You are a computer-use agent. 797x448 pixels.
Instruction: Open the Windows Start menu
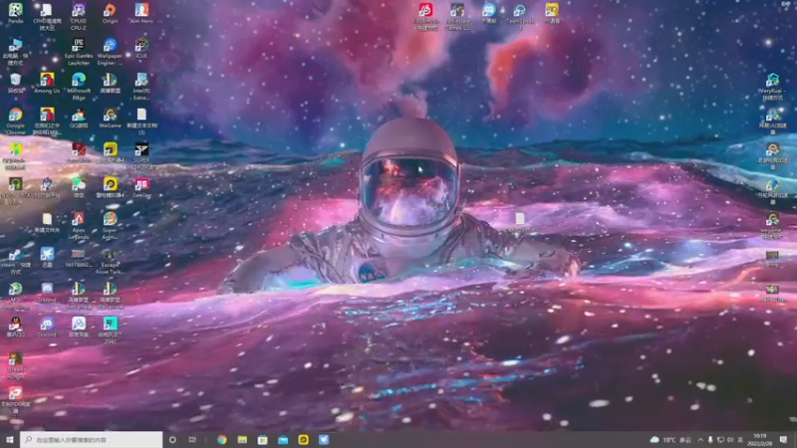(x=10, y=439)
